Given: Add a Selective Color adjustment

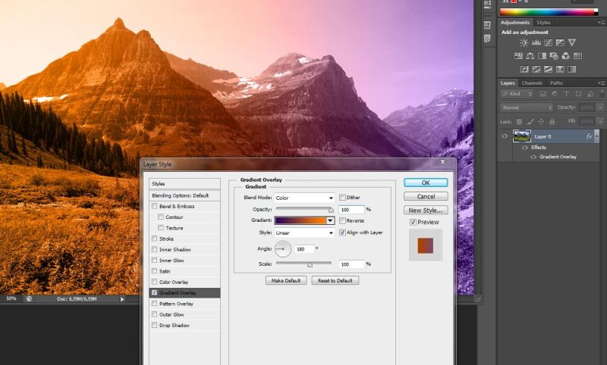Looking at the screenshot, I should (x=560, y=69).
